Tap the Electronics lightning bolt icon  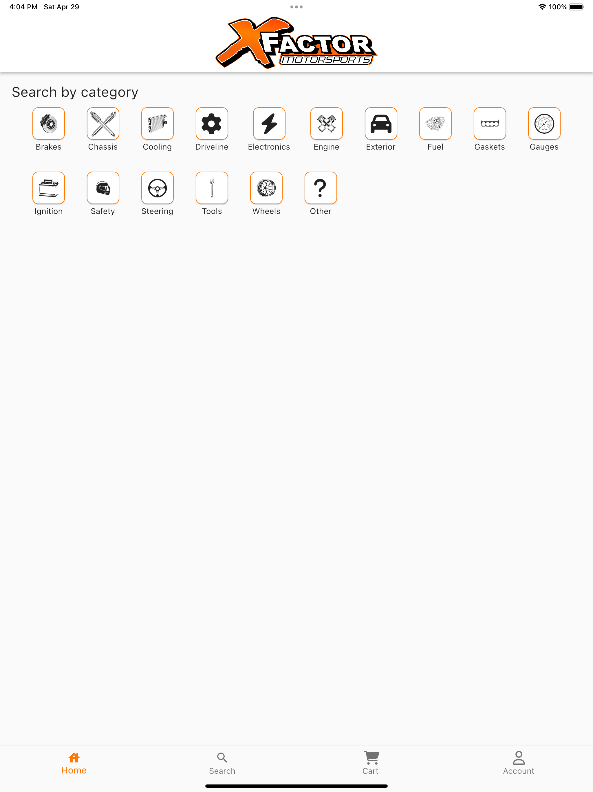click(269, 123)
